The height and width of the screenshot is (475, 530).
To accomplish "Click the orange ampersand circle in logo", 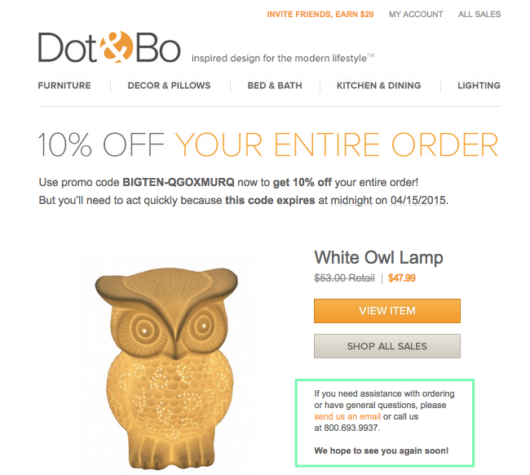I will (x=117, y=47).
